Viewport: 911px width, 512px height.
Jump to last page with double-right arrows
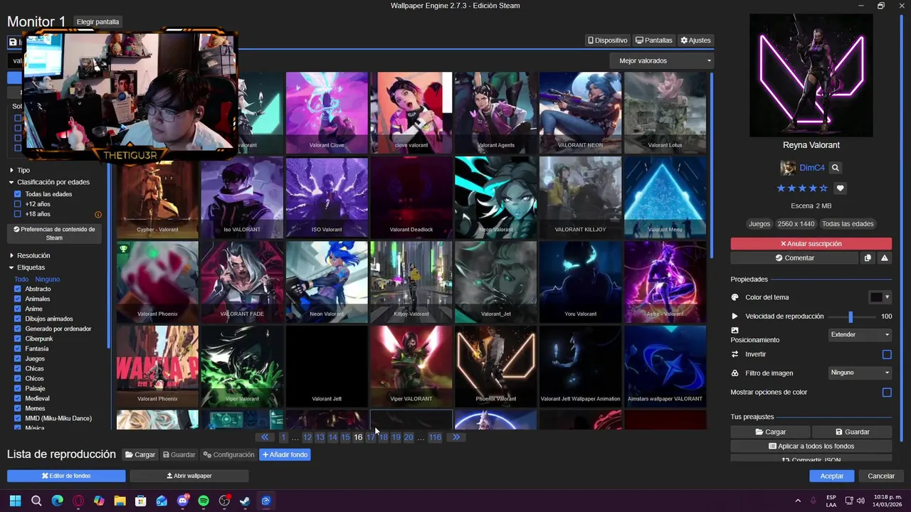[x=456, y=437]
